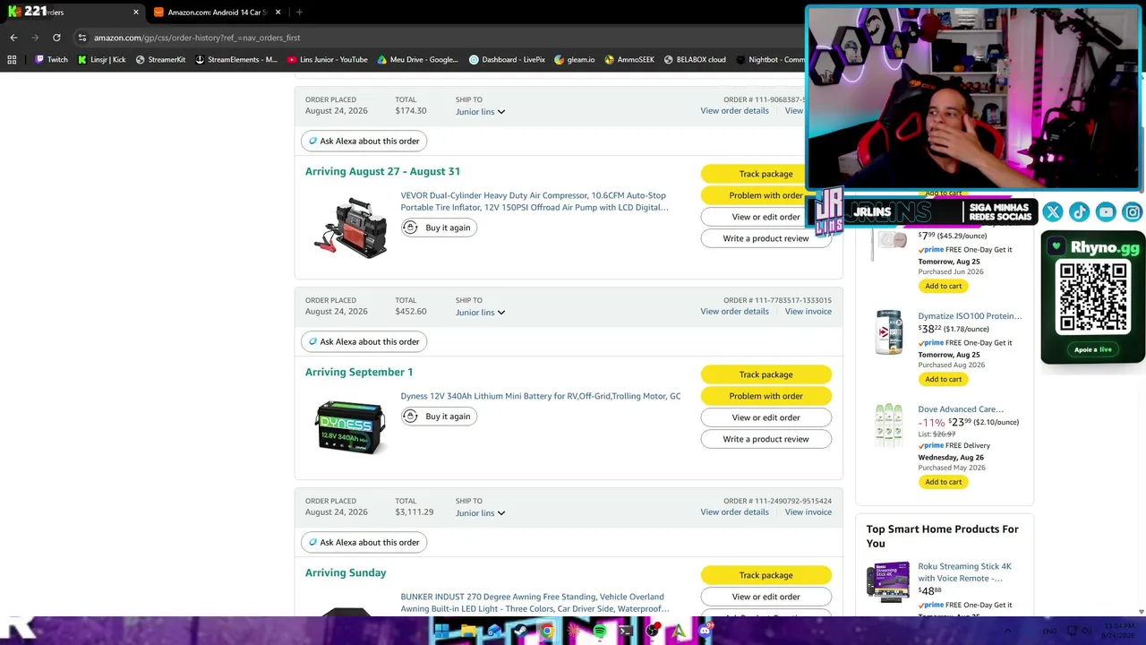Go back with the browser back arrow

point(13,38)
